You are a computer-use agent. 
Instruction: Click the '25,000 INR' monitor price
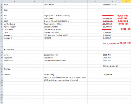point(112,75)
